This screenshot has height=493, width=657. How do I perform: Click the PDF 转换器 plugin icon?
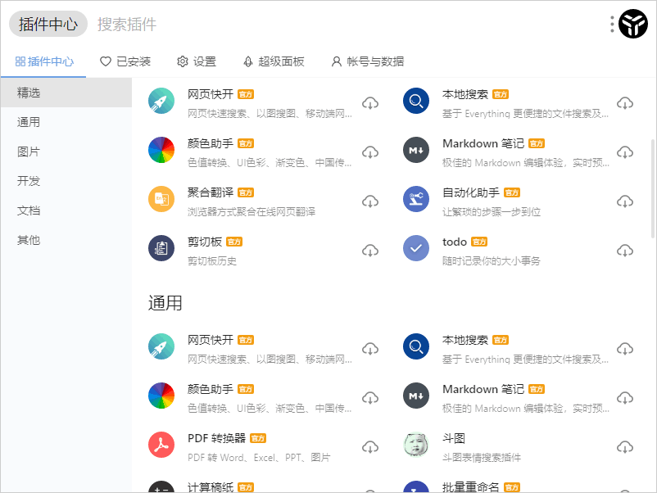click(x=161, y=446)
